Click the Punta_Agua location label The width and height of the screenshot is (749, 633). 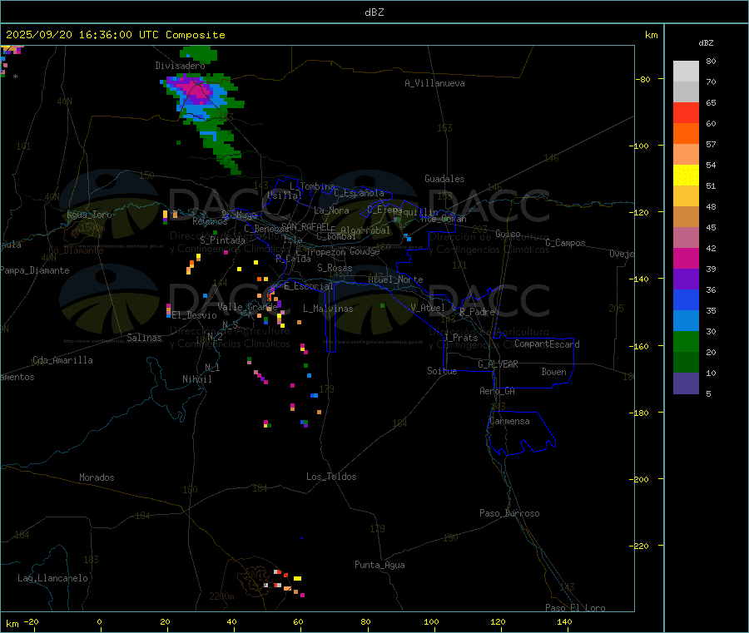[x=379, y=565]
